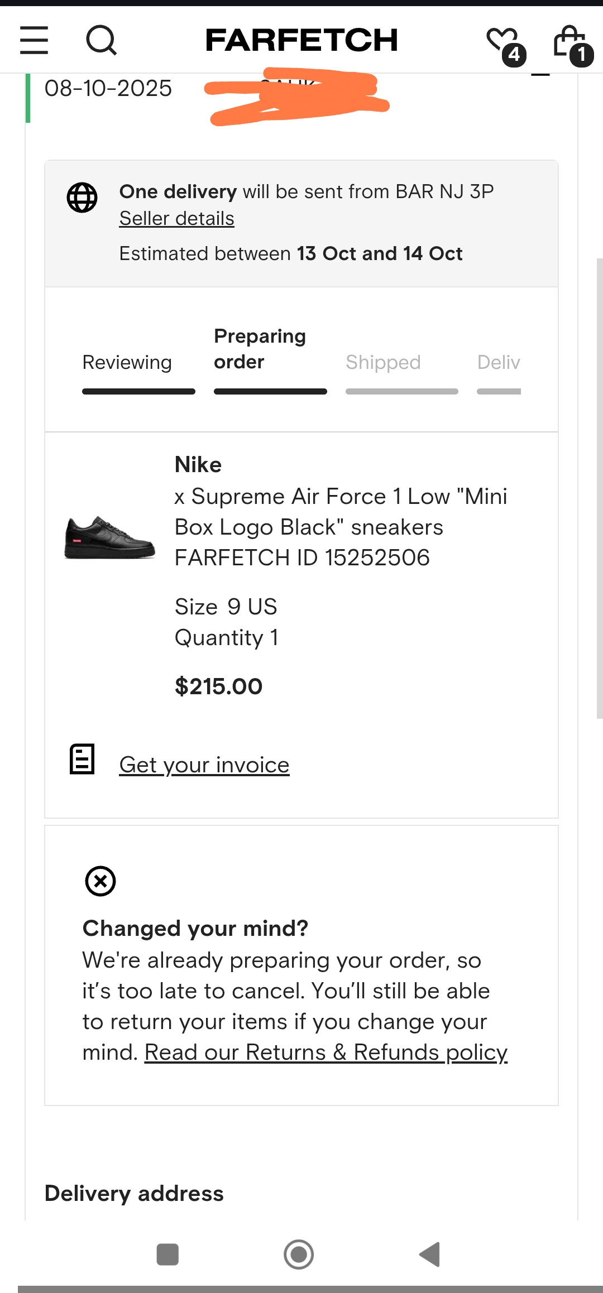Go to Farfetch home via logo
The height and width of the screenshot is (1293, 603).
301,40
